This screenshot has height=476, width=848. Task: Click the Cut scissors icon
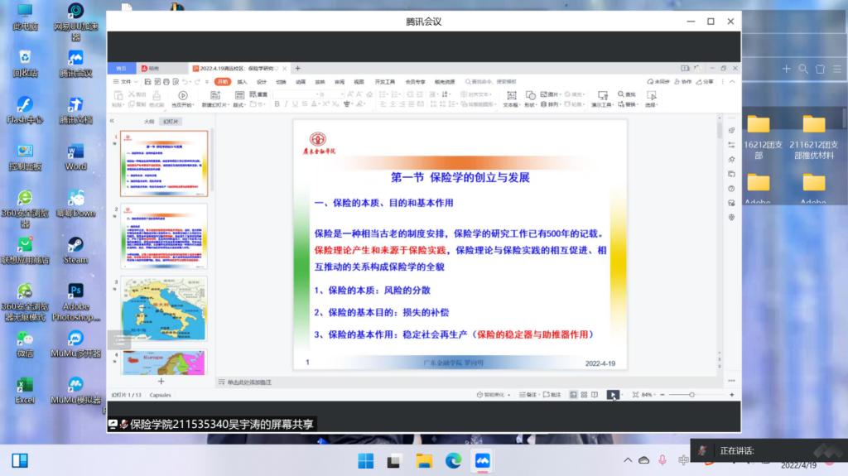click(132, 94)
